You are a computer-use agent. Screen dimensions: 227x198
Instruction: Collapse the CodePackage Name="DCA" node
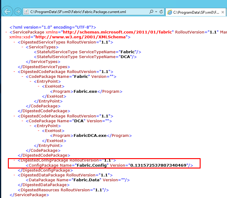coord(22,121)
